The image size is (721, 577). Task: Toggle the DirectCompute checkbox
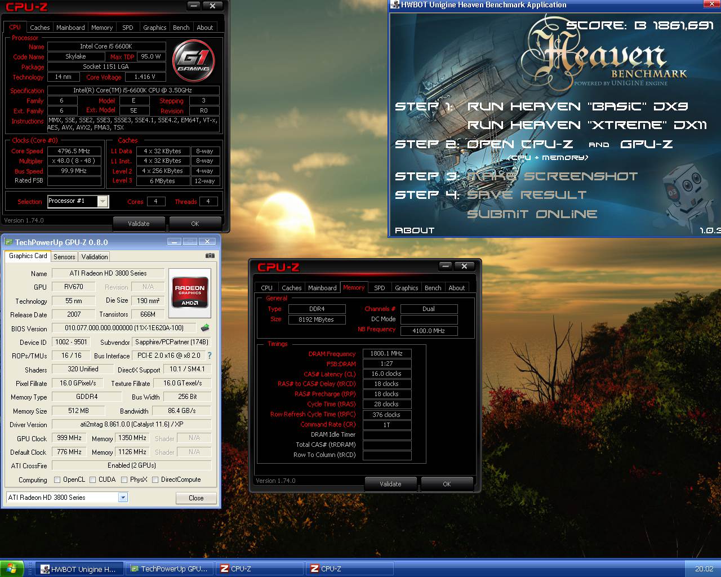(x=155, y=480)
